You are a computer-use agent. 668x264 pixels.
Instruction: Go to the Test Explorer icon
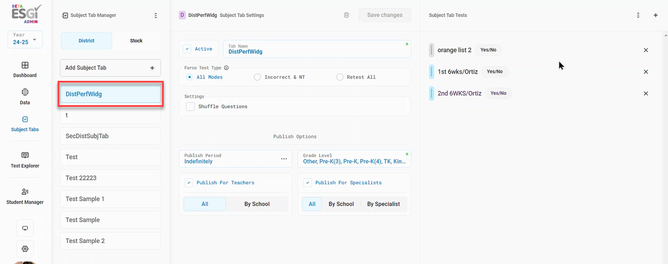click(25, 155)
